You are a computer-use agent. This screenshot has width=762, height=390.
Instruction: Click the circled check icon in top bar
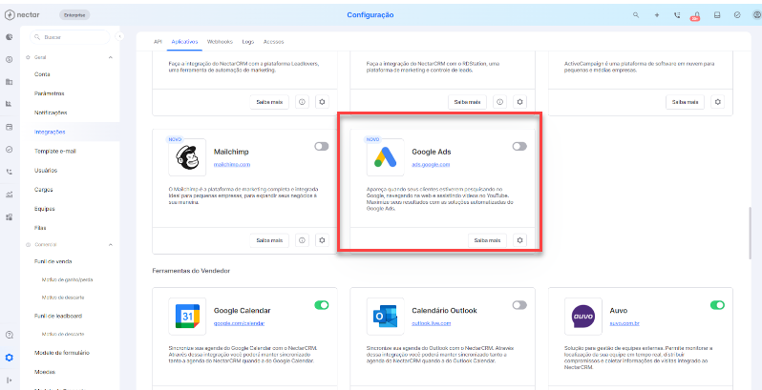point(737,15)
